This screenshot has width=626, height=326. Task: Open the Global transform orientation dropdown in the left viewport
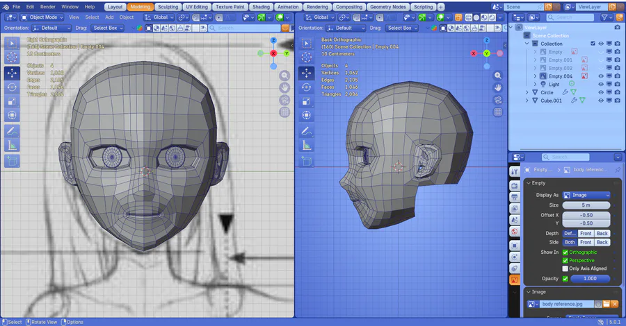coord(159,17)
